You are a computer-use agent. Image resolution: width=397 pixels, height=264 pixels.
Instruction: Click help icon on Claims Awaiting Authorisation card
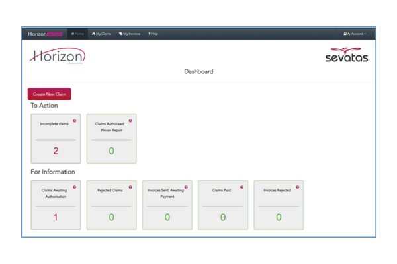(x=74, y=187)
